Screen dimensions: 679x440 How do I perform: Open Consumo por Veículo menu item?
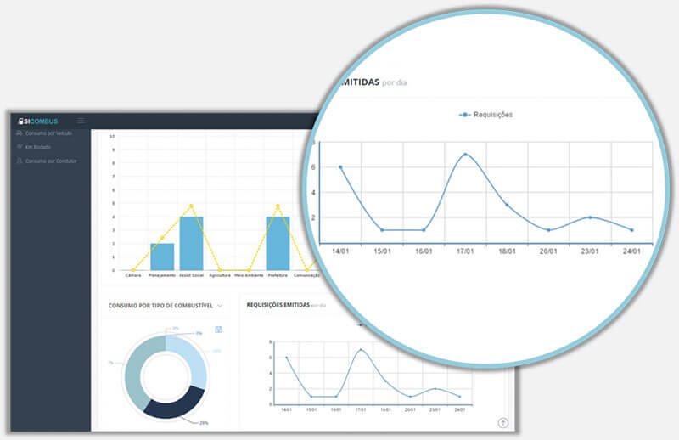pyautogui.click(x=52, y=133)
